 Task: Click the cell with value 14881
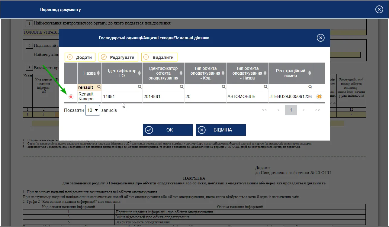pyautogui.click(x=122, y=96)
